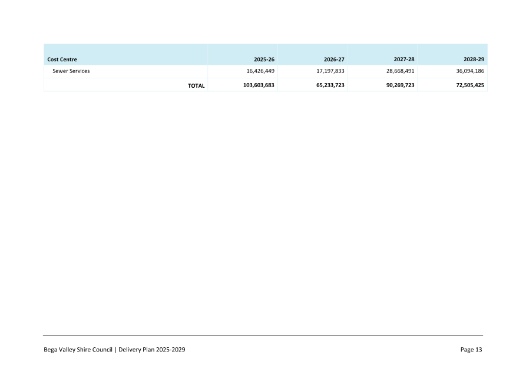
Task: Select the 2026-27 column header
Action: [333, 59]
